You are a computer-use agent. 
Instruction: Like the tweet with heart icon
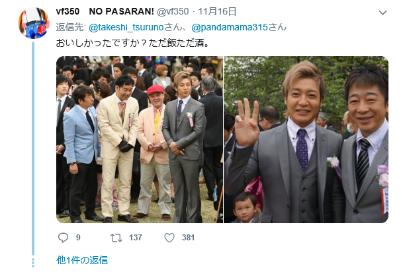tap(169, 238)
